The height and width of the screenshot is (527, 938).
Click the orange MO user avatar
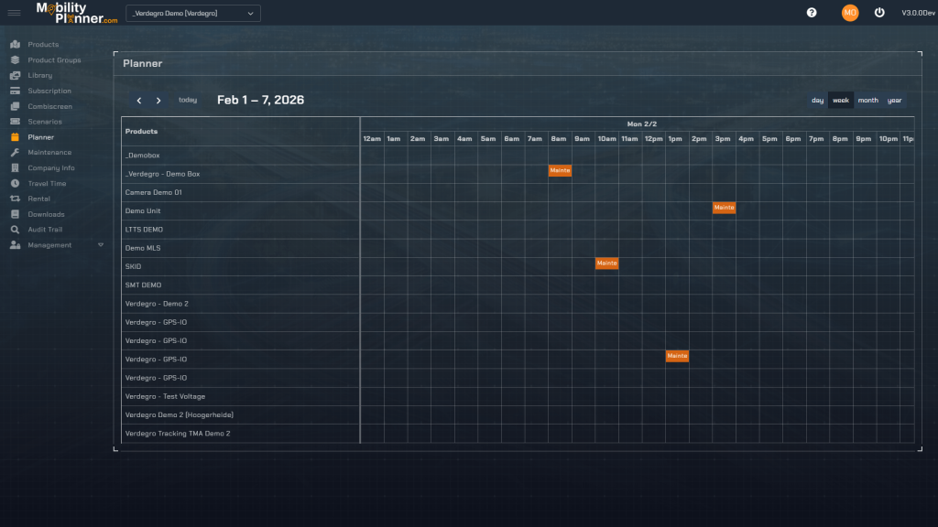[x=850, y=13]
